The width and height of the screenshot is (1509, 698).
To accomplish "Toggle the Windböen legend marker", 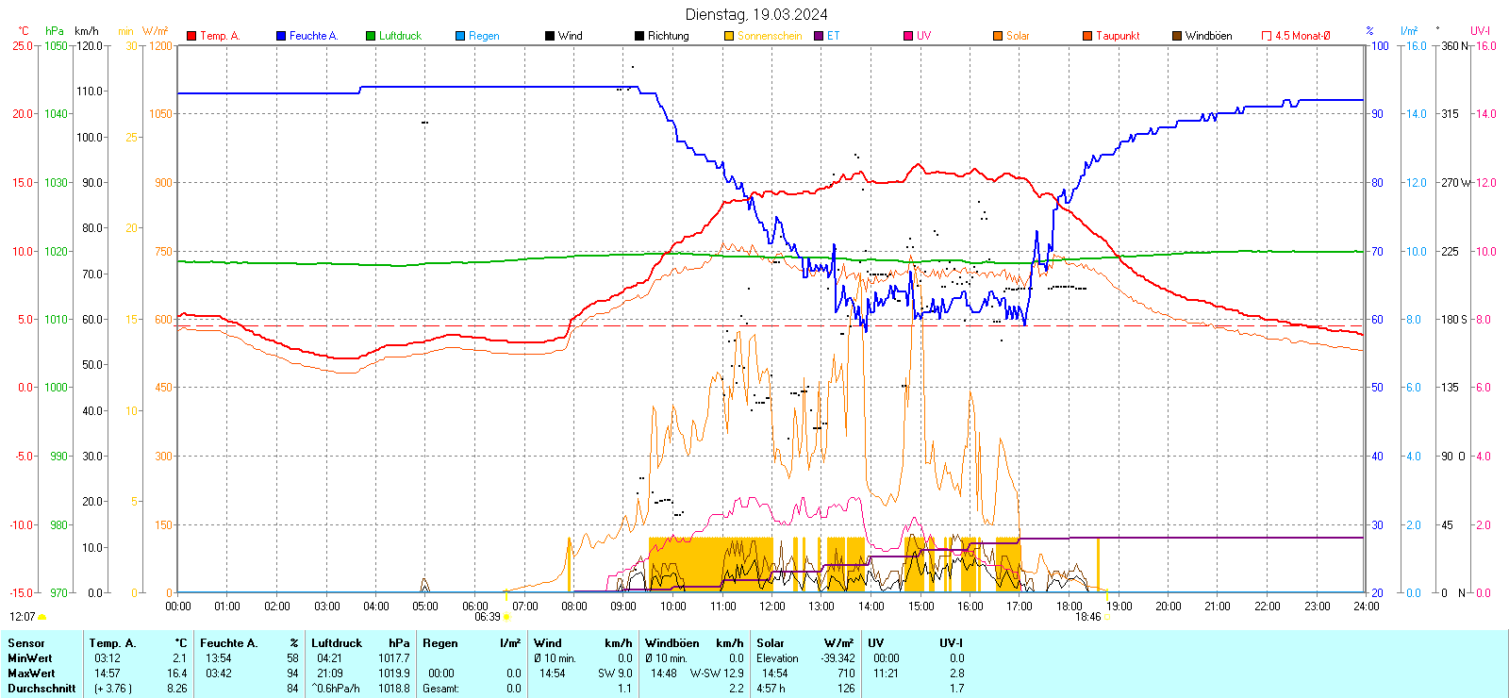I will click(x=1177, y=36).
